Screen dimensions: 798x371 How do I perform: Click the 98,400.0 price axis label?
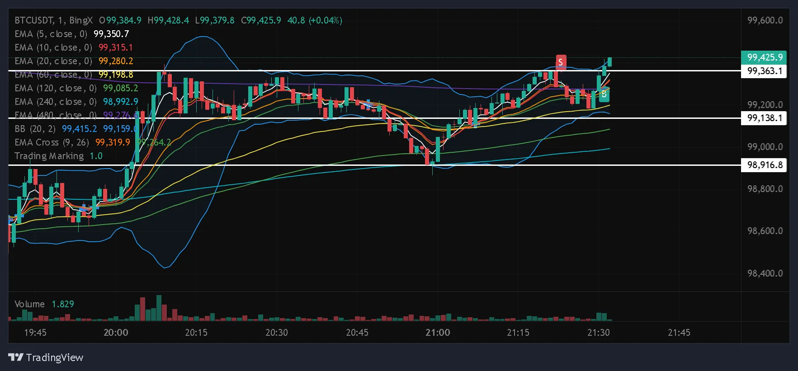pos(765,273)
